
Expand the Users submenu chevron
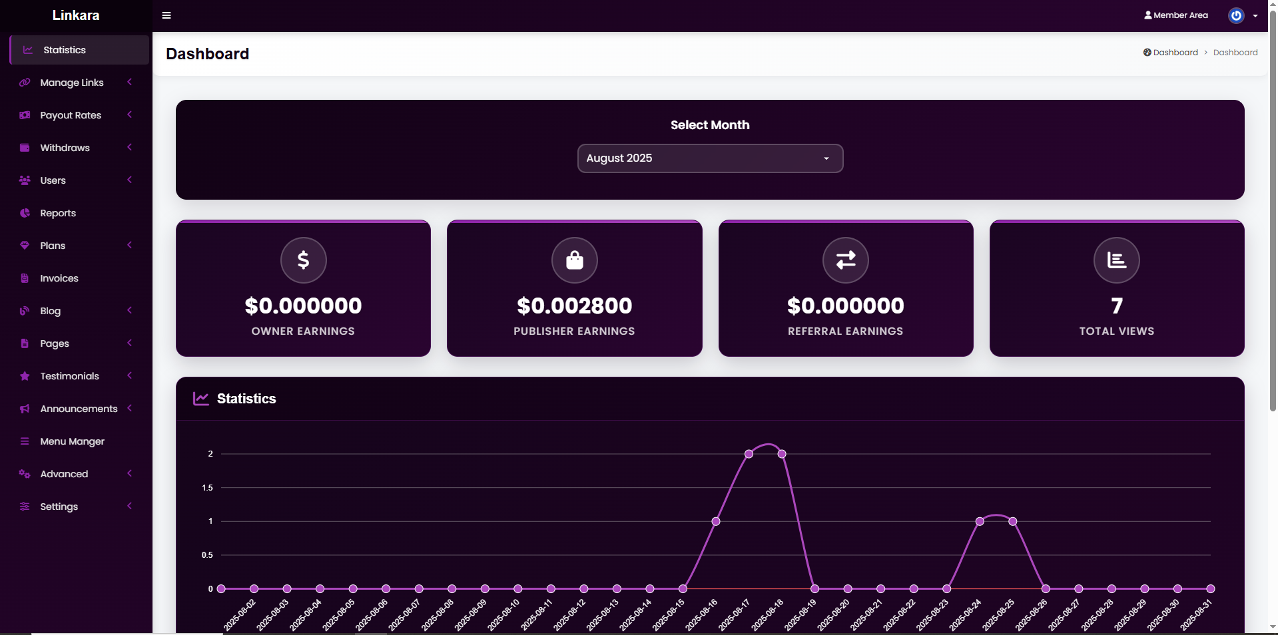coord(130,180)
